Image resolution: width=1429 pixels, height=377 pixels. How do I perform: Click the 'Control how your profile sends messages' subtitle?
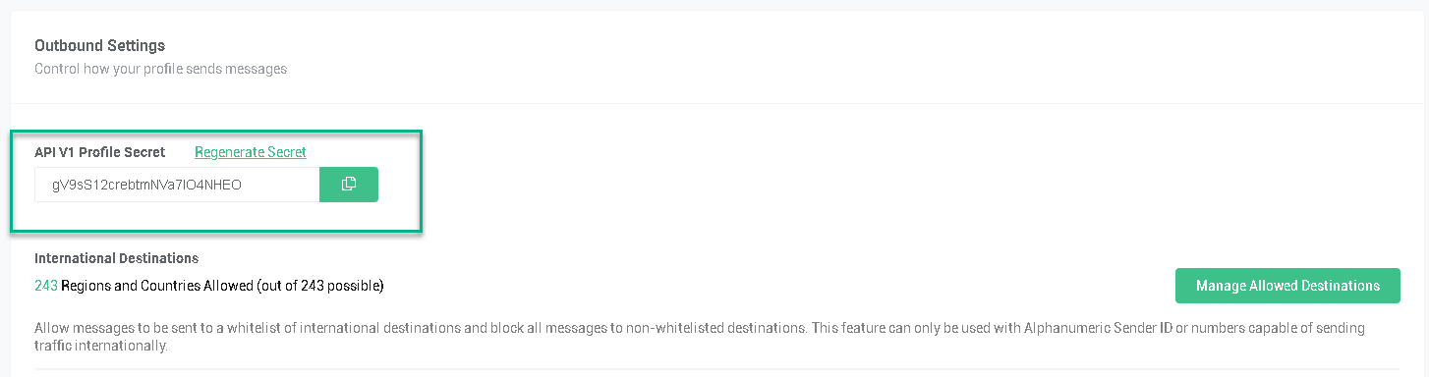[160, 69]
